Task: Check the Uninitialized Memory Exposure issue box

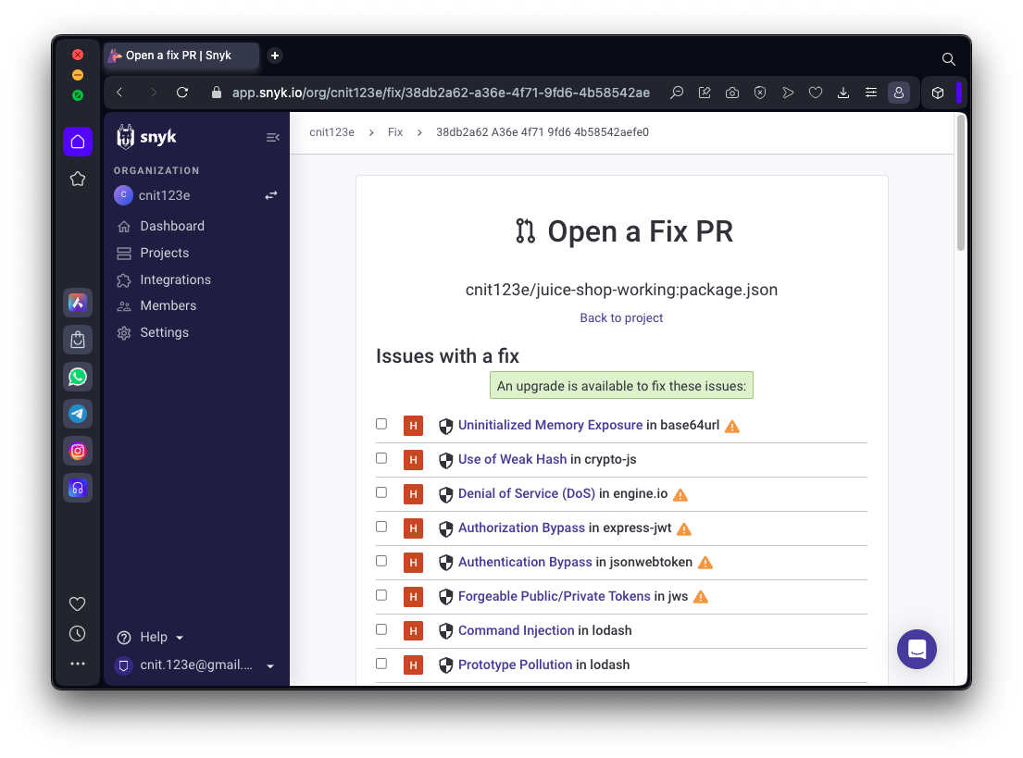Action: (x=381, y=424)
